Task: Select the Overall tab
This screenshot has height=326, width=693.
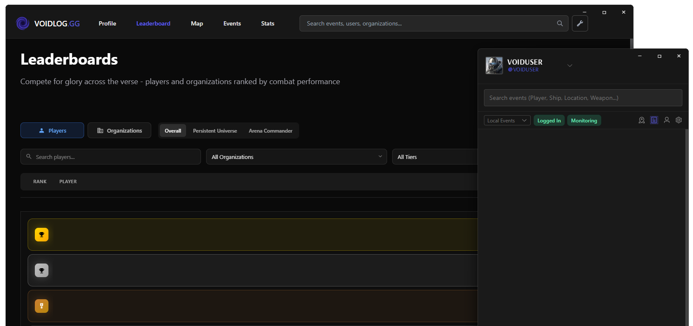Action: pyautogui.click(x=173, y=130)
